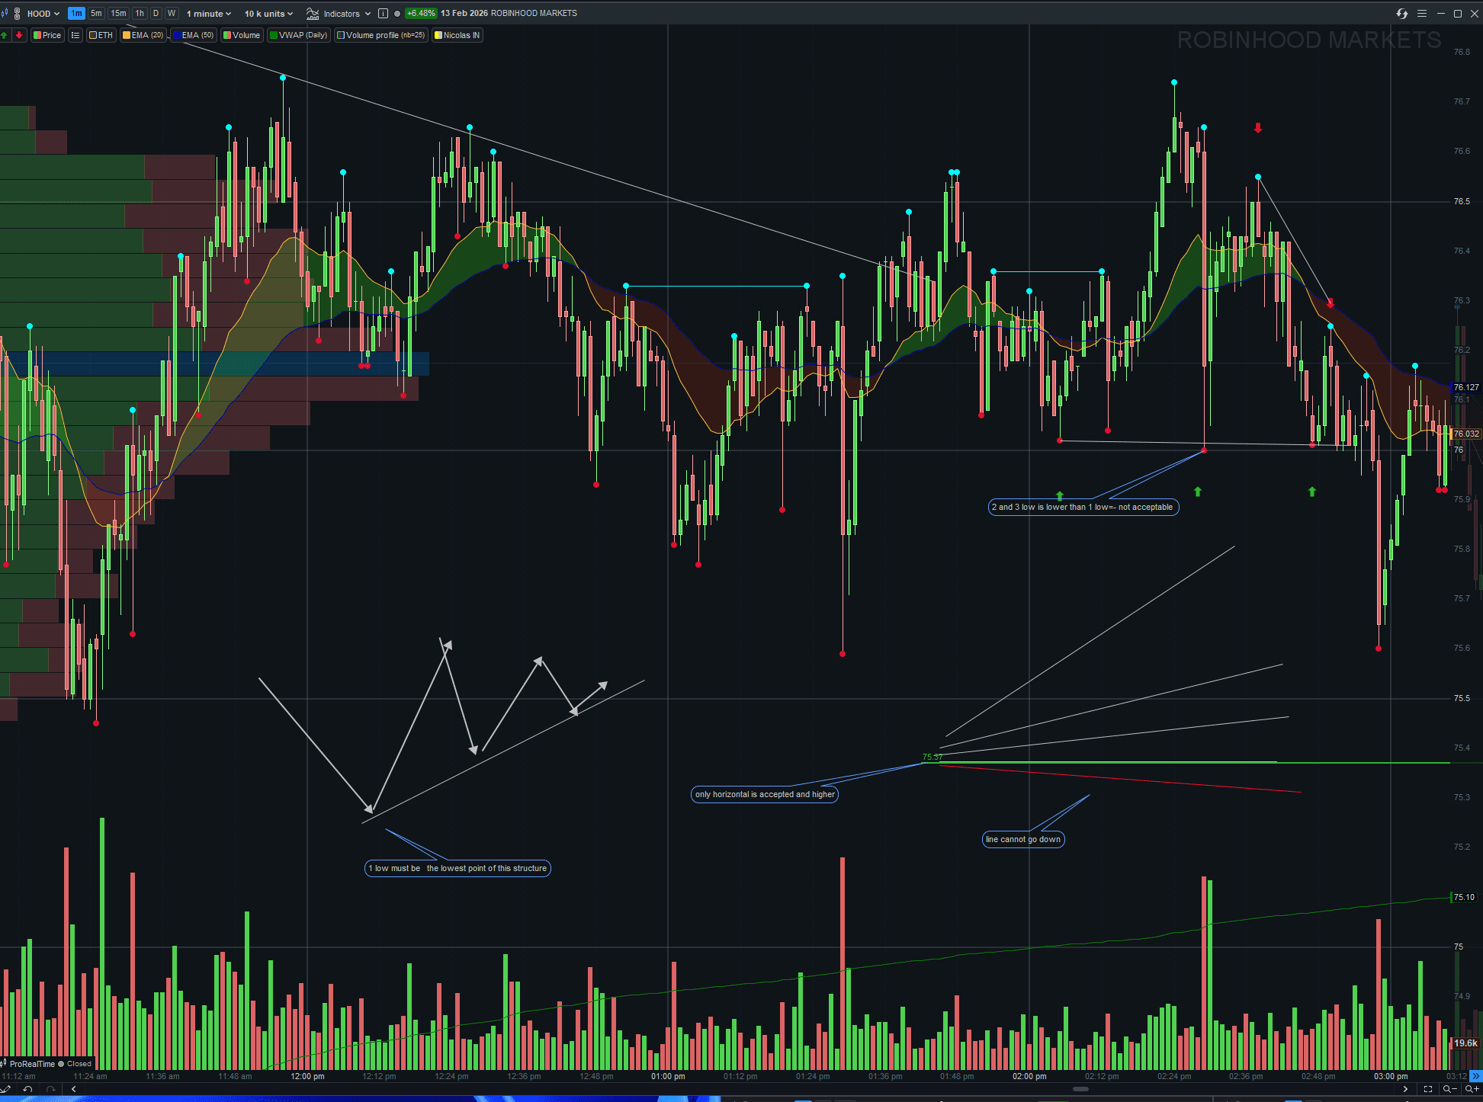The height and width of the screenshot is (1102, 1483).
Task: Open the 1 minute timeframe dropdown
Action: pos(208,13)
